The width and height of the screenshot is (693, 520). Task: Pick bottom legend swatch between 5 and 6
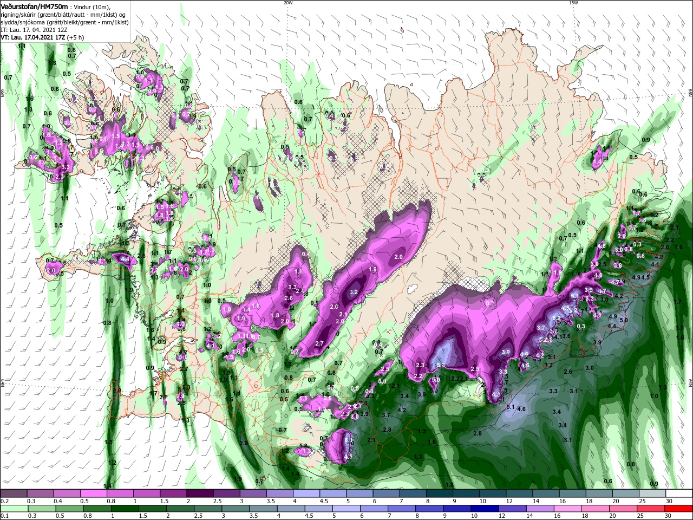[x=346, y=509]
